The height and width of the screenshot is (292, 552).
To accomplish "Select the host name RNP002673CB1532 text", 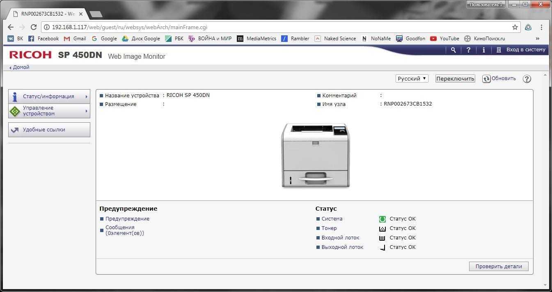I will (408, 104).
